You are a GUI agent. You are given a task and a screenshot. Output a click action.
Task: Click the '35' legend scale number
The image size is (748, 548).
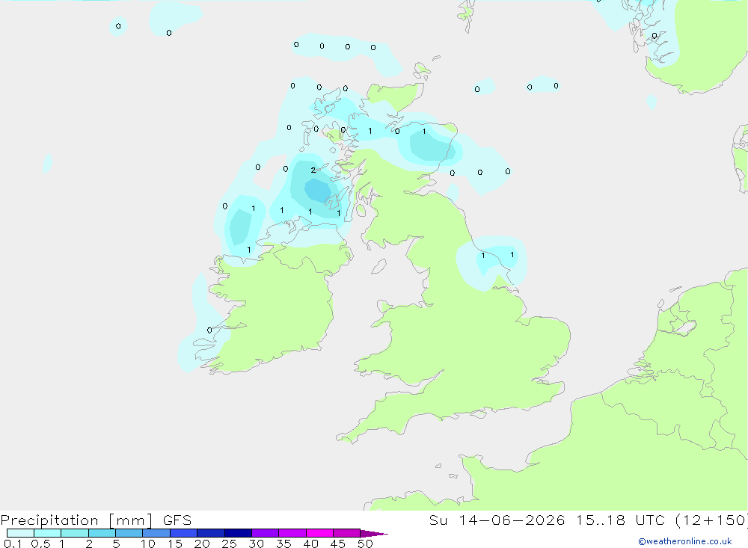click(283, 544)
